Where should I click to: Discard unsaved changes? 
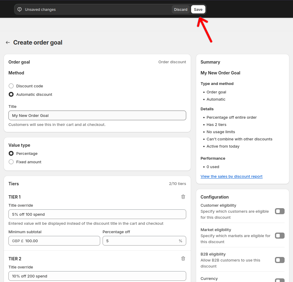click(x=180, y=9)
